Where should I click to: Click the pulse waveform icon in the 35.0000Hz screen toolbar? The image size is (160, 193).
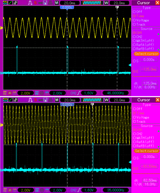point(30,100)
